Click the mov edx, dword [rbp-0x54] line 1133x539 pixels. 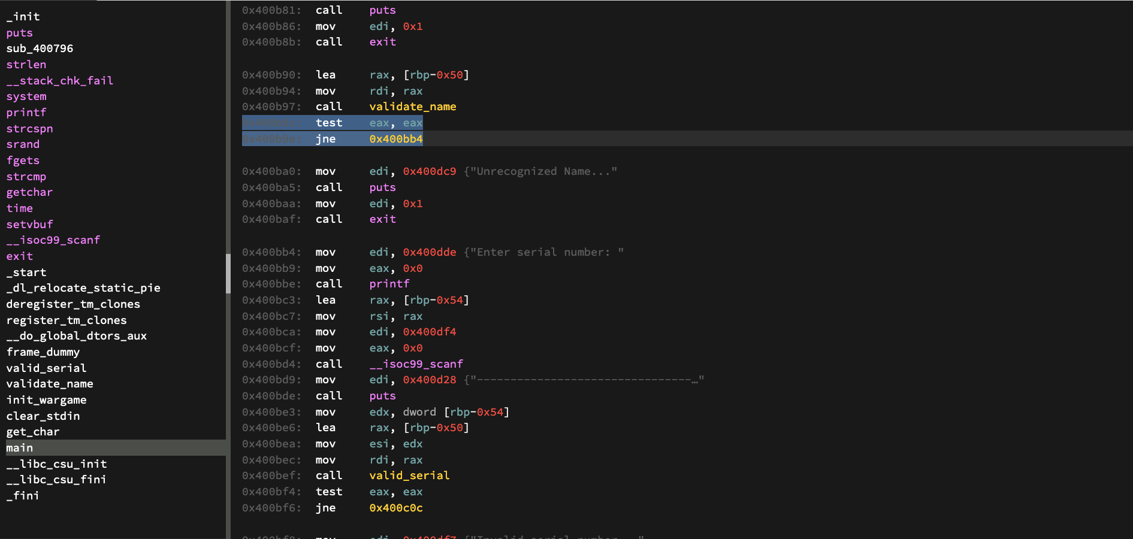coord(376,412)
